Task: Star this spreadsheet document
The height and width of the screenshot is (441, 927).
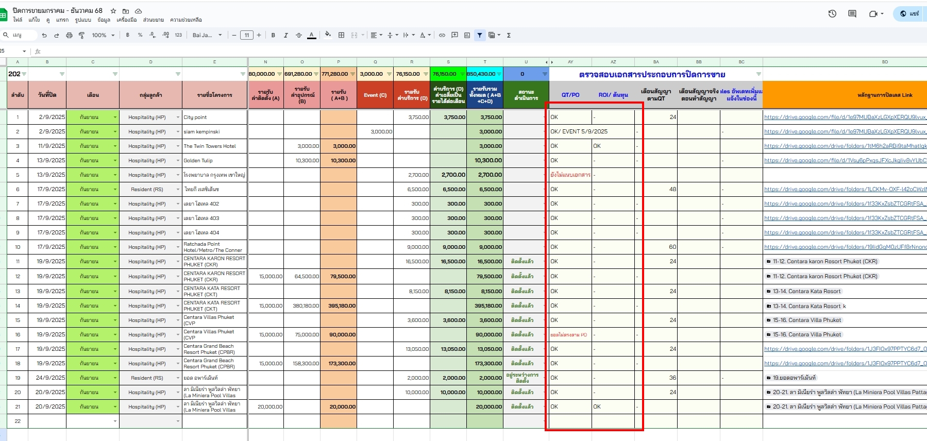Action: coord(113,11)
